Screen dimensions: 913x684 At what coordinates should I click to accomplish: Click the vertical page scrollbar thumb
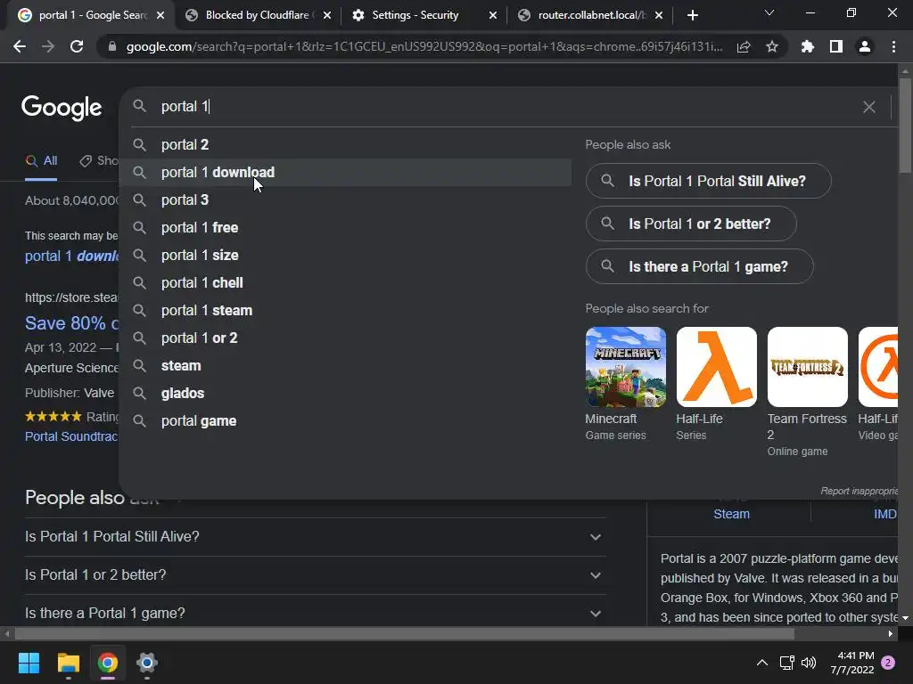coord(905,125)
